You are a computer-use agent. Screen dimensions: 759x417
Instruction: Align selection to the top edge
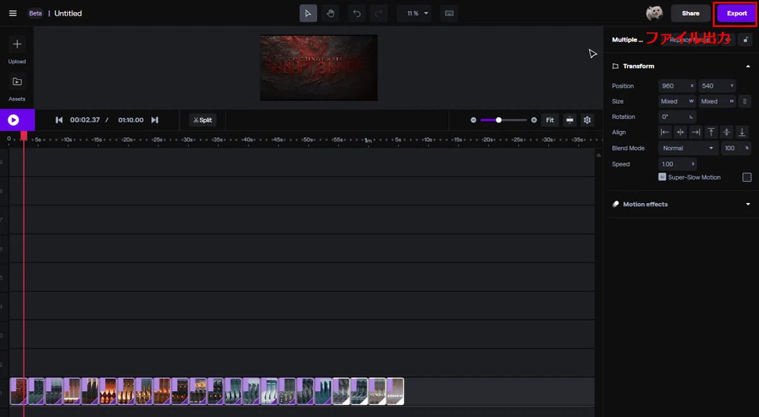pyautogui.click(x=711, y=132)
